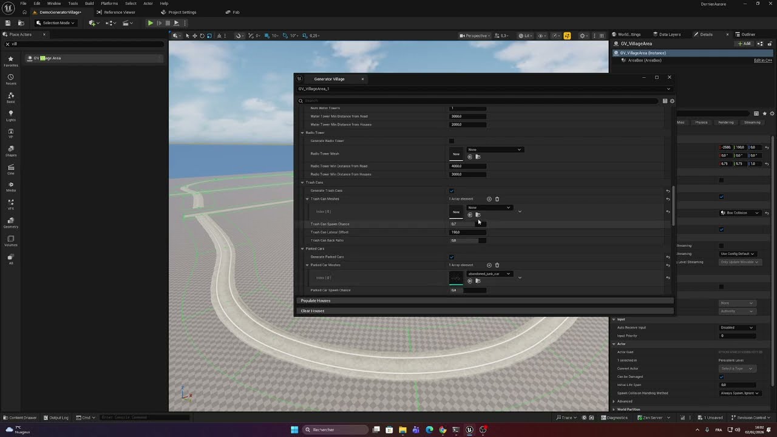The height and width of the screenshot is (437, 777).
Task: Open the File menu
Action: (23, 4)
